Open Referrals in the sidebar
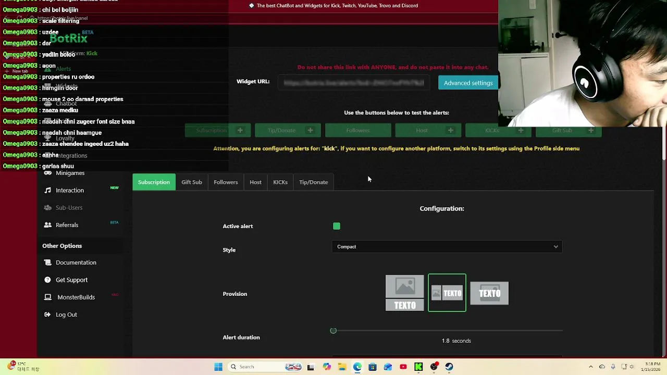This screenshot has width=667, height=375. point(67,225)
